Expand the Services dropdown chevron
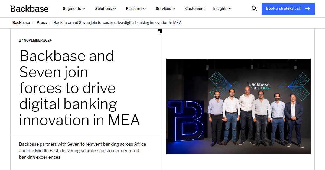 pos(174,8)
